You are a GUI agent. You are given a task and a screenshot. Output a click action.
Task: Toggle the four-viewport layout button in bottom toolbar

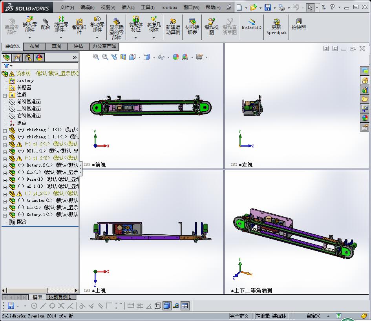185,306
